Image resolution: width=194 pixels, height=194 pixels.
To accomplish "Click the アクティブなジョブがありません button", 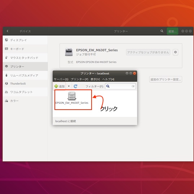I will (148, 52).
